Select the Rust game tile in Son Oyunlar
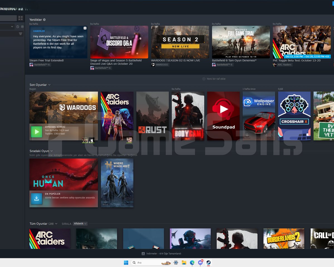This screenshot has width=334, height=267. [x=153, y=116]
